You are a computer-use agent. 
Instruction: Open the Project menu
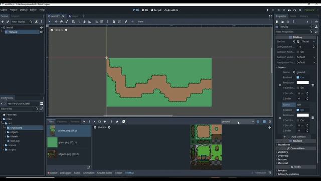click(13, 10)
